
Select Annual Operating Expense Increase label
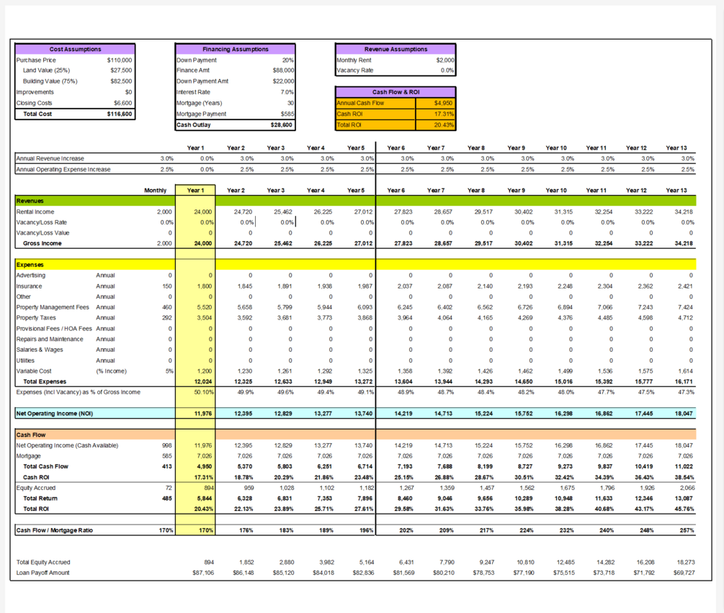pos(63,169)
